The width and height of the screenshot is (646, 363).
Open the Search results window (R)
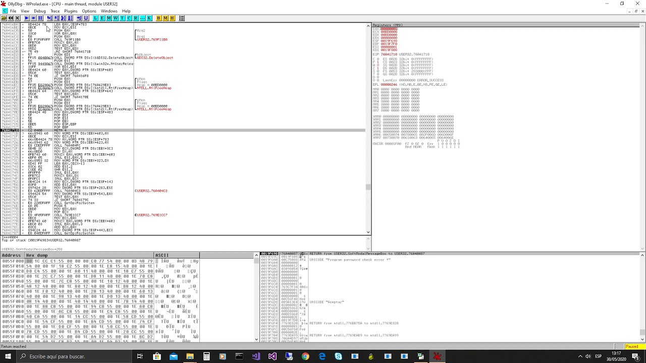tap(136, 18)
